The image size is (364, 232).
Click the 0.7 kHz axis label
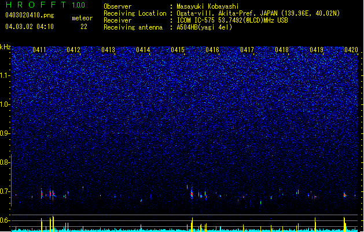tap(5, 191)
